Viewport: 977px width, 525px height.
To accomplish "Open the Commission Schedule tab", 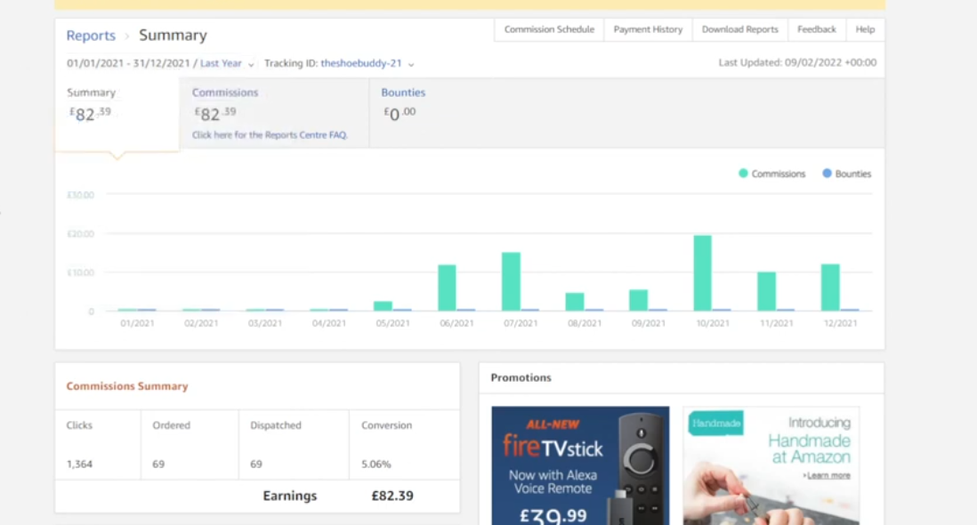I will click(549, 29).
